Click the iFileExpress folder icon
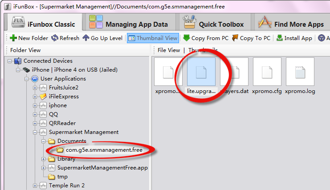 click(x=43, y=97)
